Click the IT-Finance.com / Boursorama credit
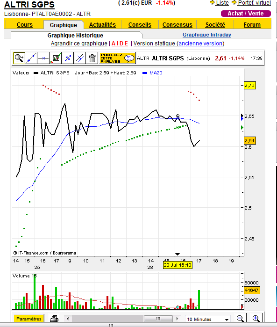This screenshot has height=327, width=277. [44, 253]
